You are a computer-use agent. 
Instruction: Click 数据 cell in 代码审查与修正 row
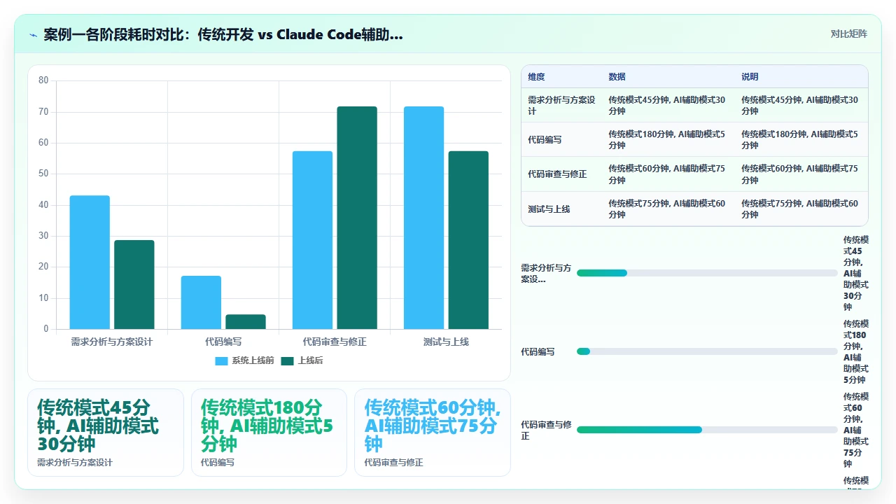667,174
